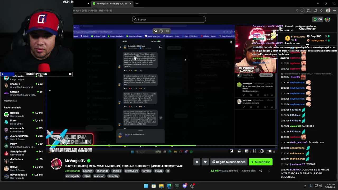The height and width of the screenshot is (190, 338).
Task: Collapse the sidebar with the left arrow
Action: point(50,91)
